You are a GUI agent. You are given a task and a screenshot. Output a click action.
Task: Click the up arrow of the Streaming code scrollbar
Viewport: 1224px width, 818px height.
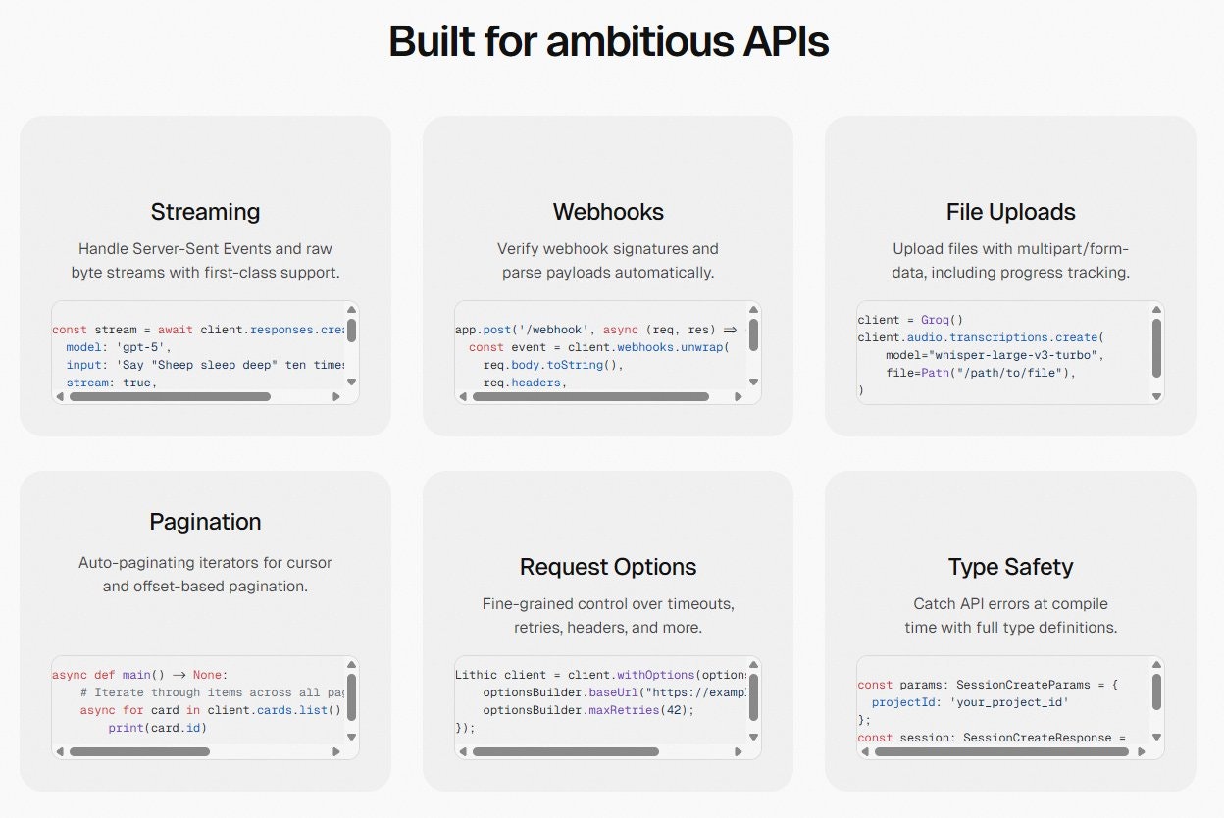tap(352, 310)
